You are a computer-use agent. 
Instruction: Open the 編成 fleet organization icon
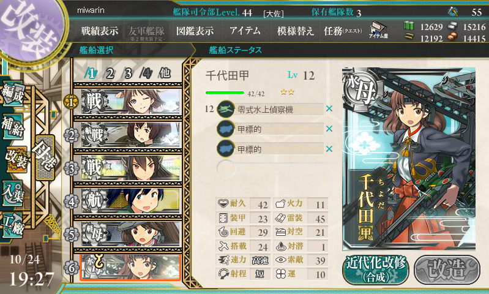pos(13,94)
